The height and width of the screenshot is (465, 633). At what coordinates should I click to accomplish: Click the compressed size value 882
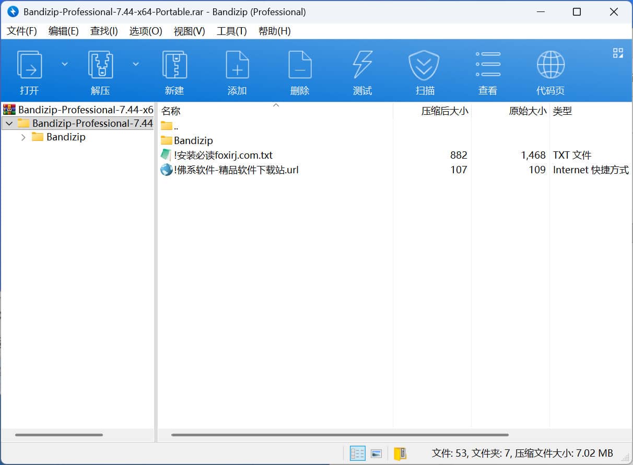pos(459,155)
